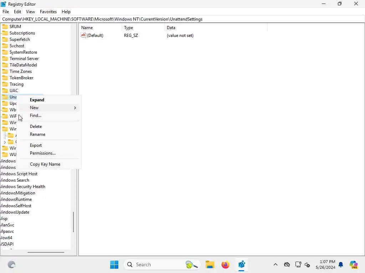Select the Windows Script Host key
Image resolution: width=365 pixels, height=273 pixels.
pyautogui.click(x=19, y=173)
